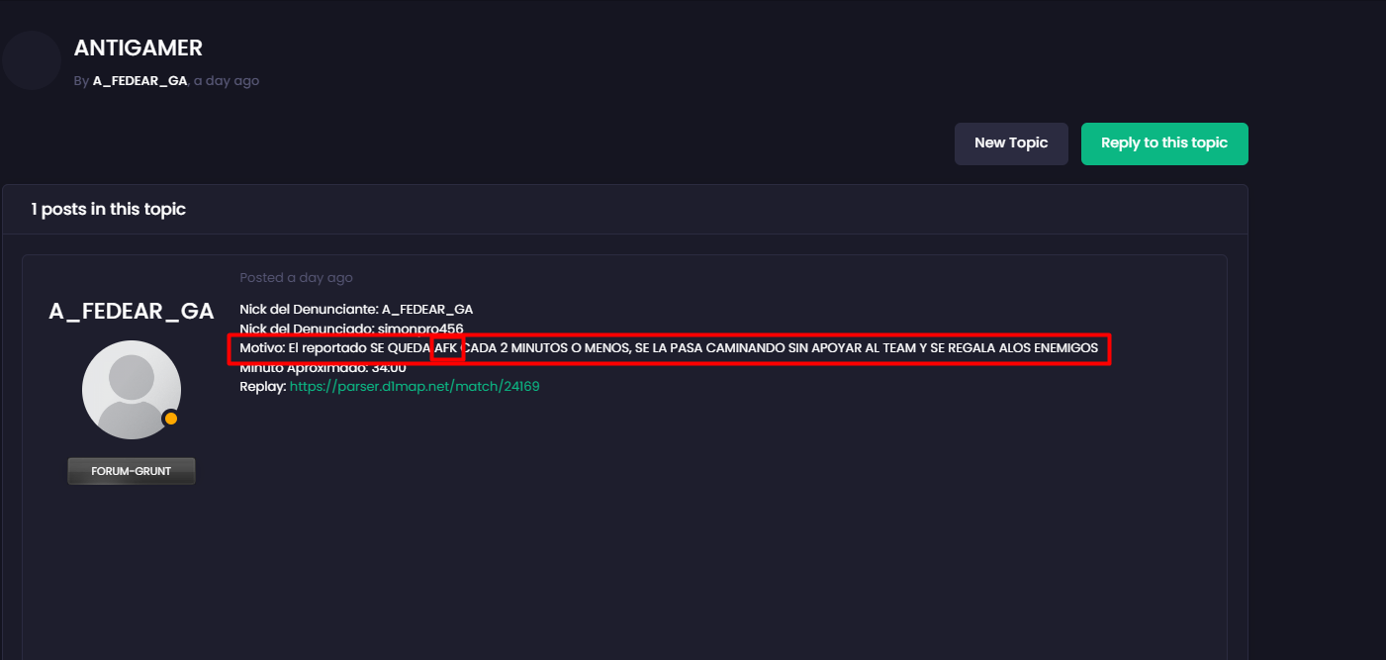This screenshot has width=1386, height=660.
Task: Click the "a day ago" byline timestamp
Action: point(227,81)
